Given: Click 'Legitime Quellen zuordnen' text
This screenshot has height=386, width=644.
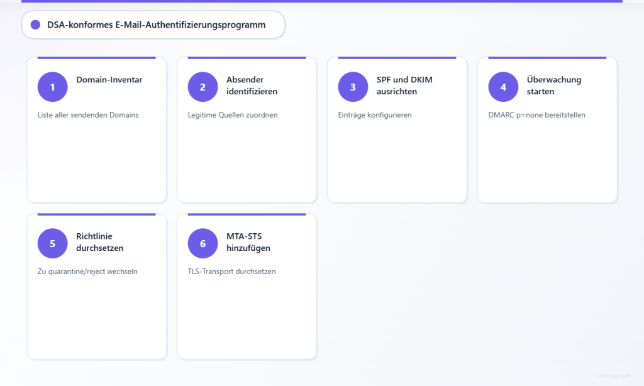Looking at the screenshot, I should pos(233,115).
